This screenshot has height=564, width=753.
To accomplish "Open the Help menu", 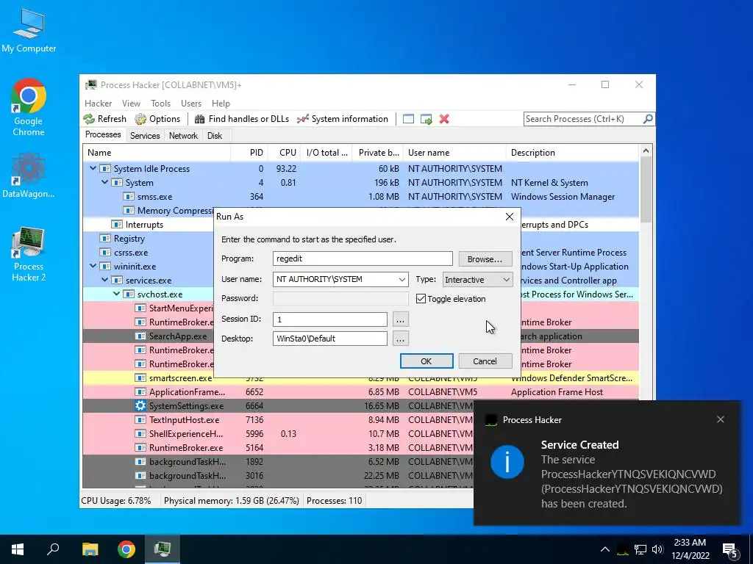I will tap(221, 103).
